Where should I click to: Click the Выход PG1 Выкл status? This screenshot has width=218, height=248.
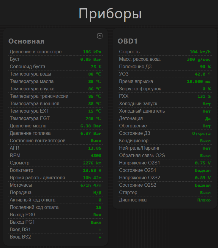96,222
